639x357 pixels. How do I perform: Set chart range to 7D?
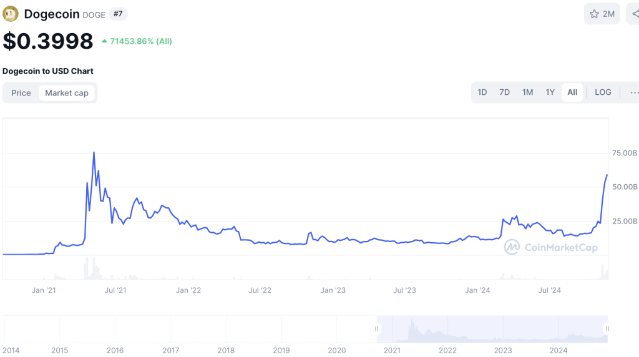click(504, 92)
